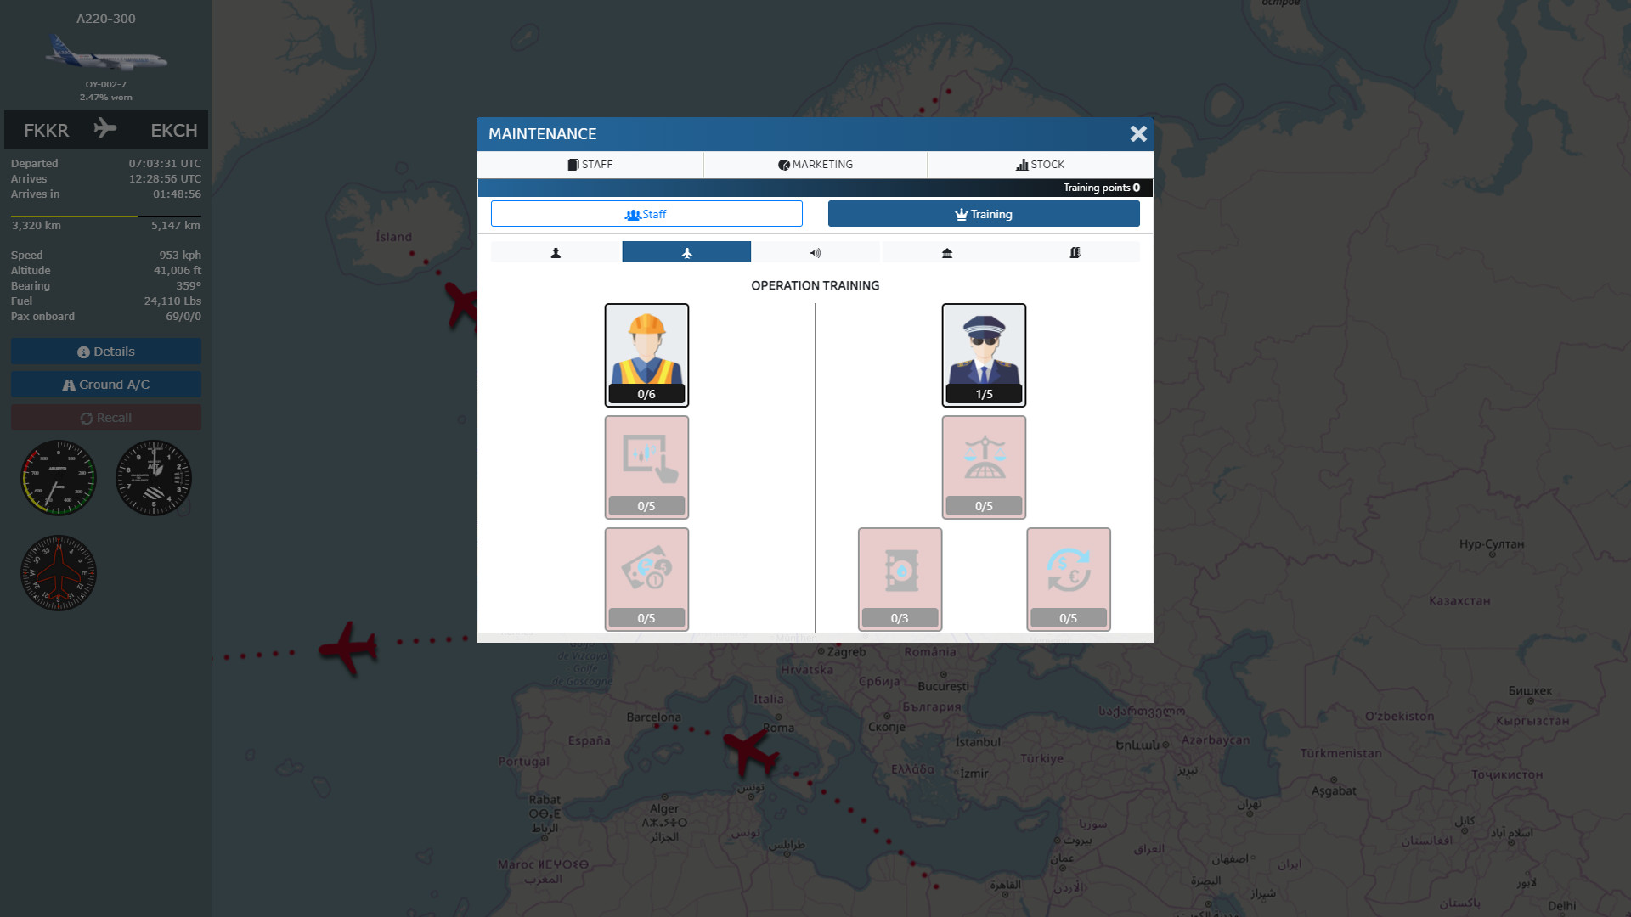Click the currency exchange training card
The width and height of the screenshot is (1631, 917).
tap(1068, 578)
